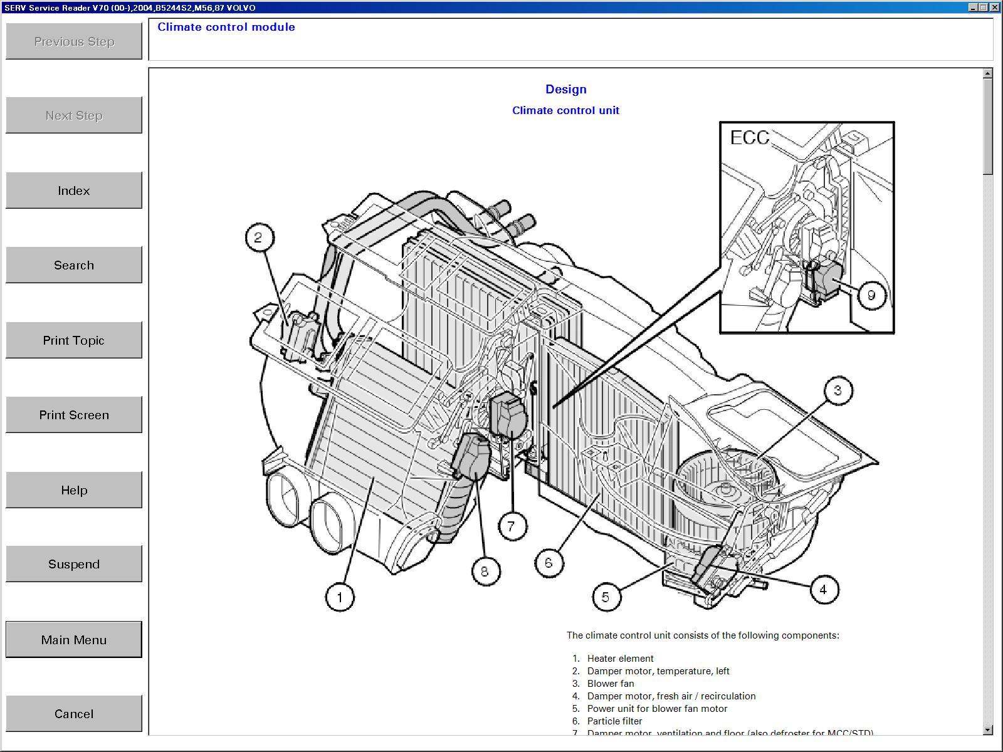Image resolution: width=1003 pixels, height=752 pixels.
Task: Minimize the SERV Service Reader window
Action: click(973, 8)
